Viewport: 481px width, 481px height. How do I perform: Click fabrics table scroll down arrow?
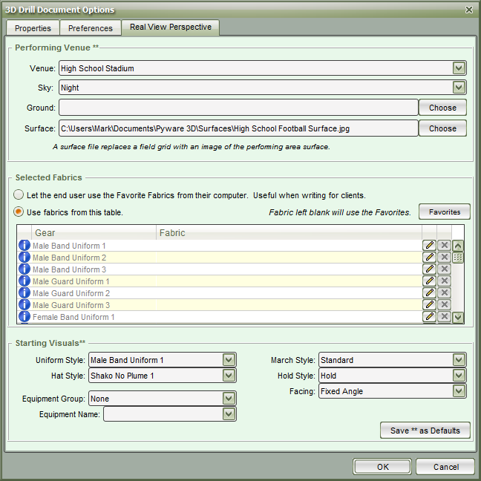coord(458,317)
